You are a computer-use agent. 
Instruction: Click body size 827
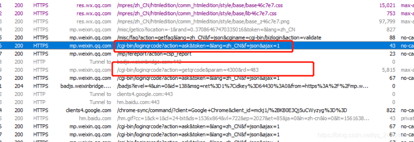pos(391,30)
